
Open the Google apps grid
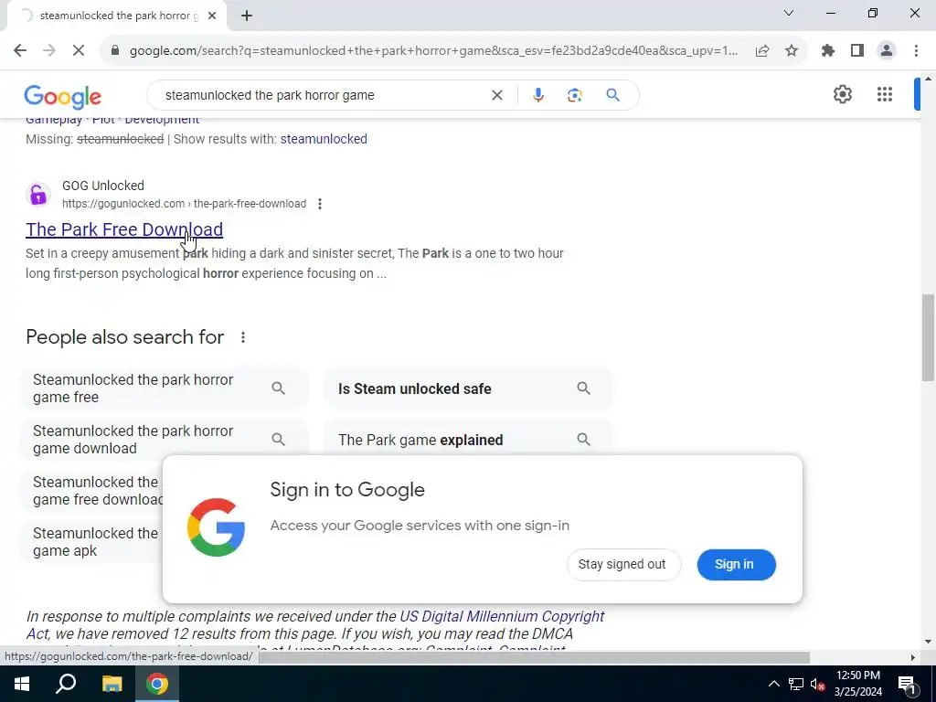(885, 94)
